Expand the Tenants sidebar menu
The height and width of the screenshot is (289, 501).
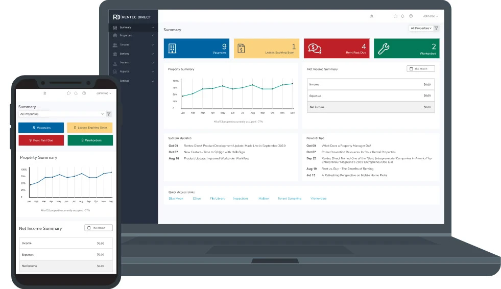[132, 45]
